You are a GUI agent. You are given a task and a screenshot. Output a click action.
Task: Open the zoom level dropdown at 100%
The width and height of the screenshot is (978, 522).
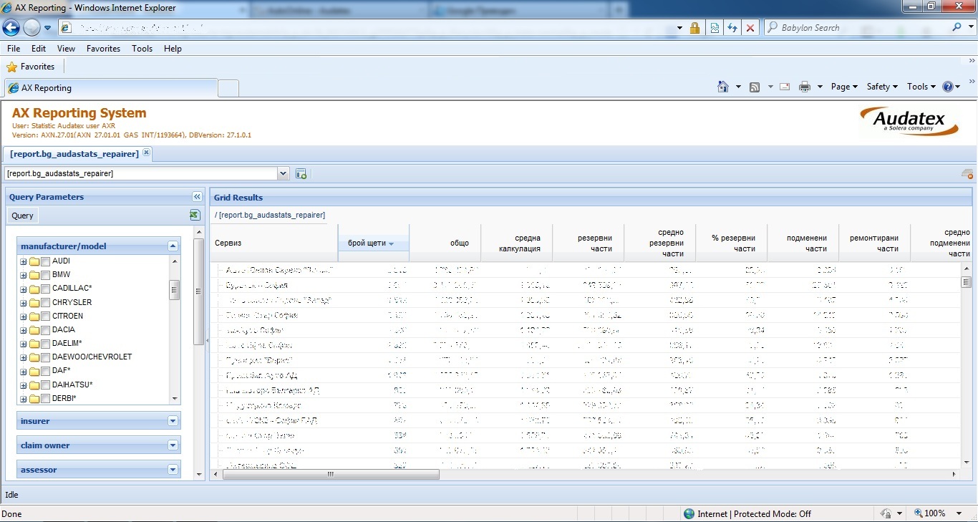coord(959,513)
